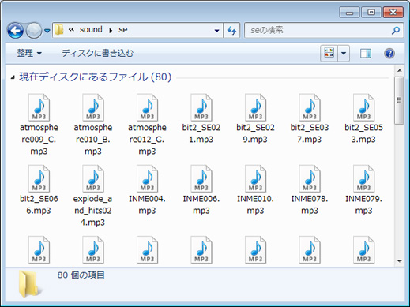This screenshot has height=307, width=410.
Task: Select the bit2_SE021.mp3 file icon
Action: pos(201,107)
